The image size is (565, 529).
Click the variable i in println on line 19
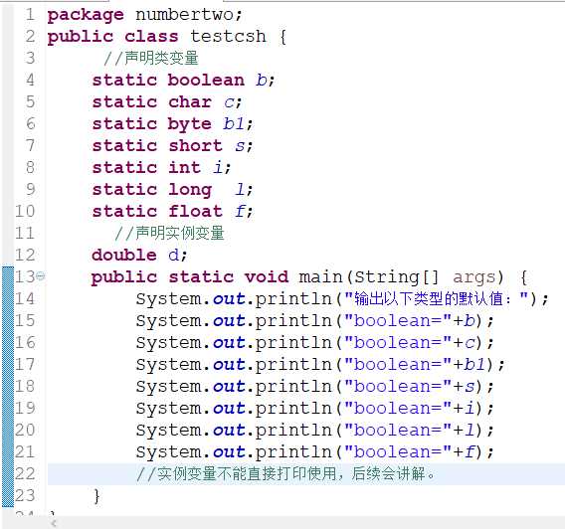pos(470,408)
